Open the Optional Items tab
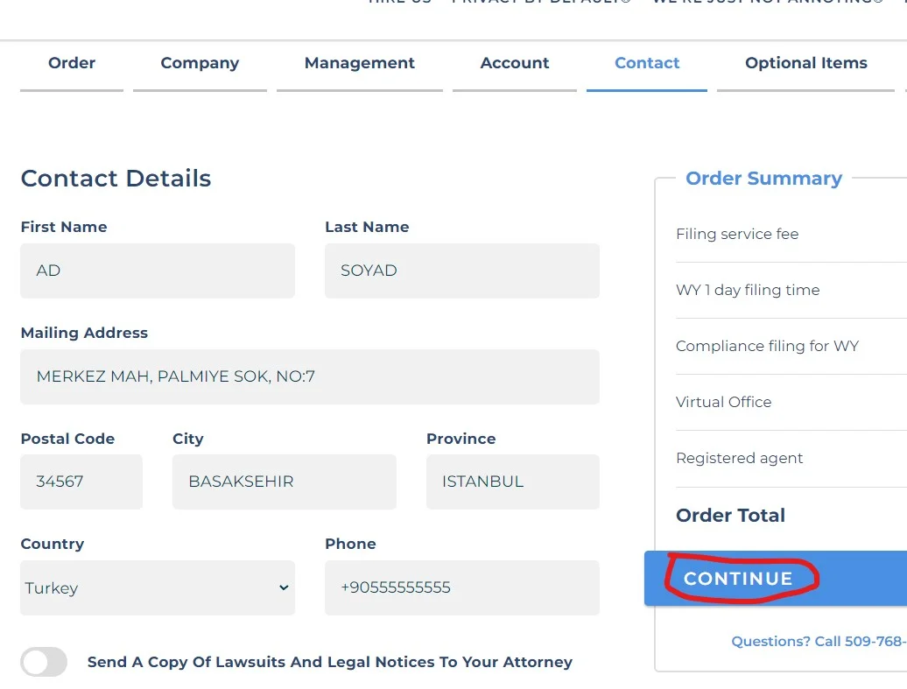Image resolution: width=907 pixels, height=689 pixels. (x=805, y=63)
